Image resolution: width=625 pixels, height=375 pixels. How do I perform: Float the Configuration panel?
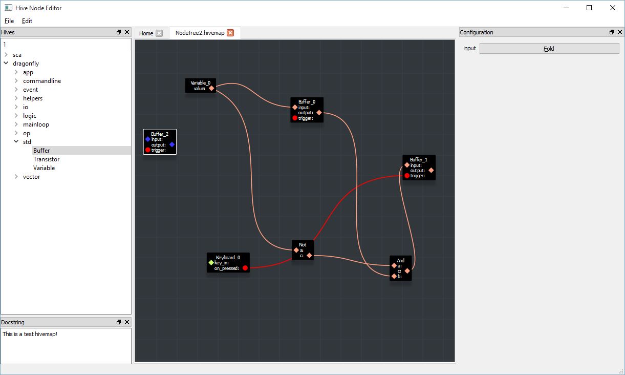[x=611, y=32]
